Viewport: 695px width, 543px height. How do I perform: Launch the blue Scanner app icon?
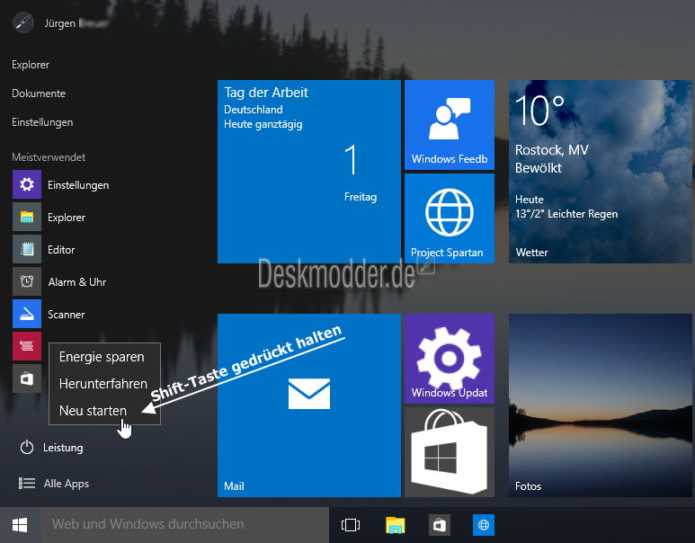[27, 314]
